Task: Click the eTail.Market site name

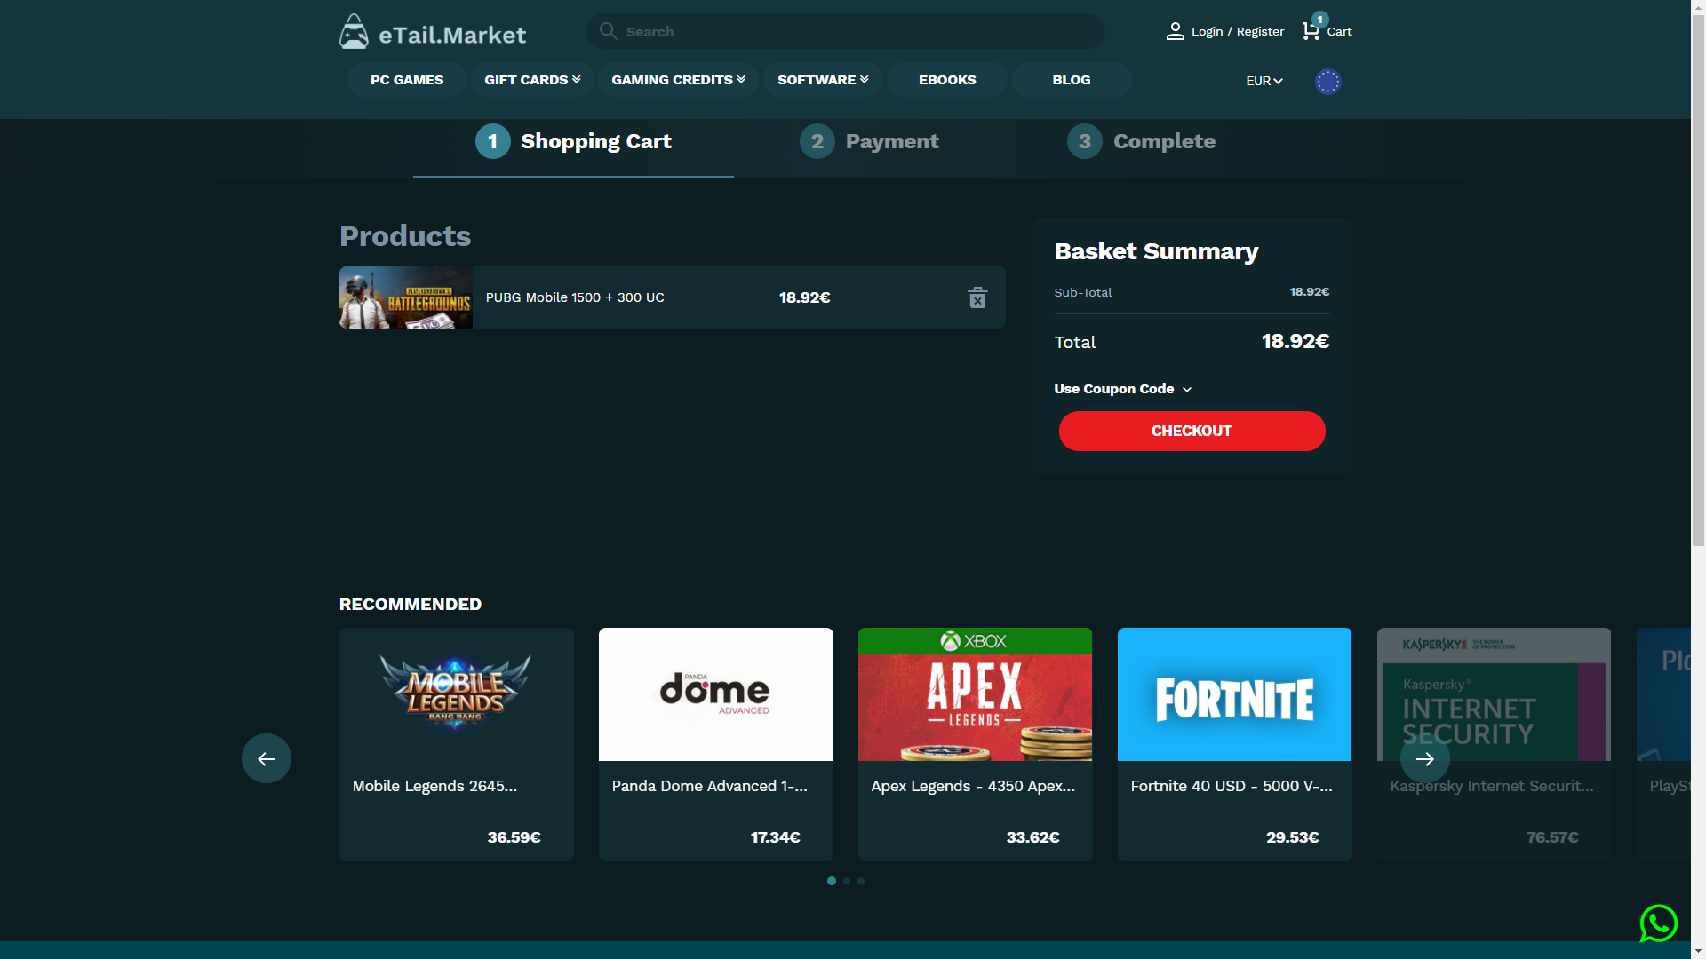Action: (452, 35)
